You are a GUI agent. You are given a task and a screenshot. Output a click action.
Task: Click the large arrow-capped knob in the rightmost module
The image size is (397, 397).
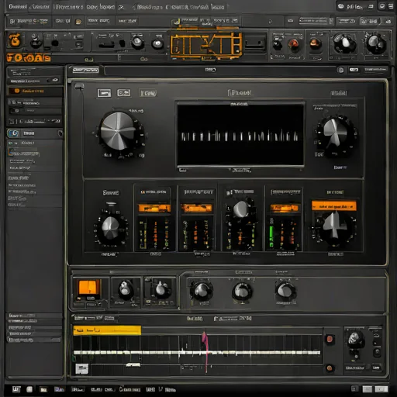coord(334,226)
